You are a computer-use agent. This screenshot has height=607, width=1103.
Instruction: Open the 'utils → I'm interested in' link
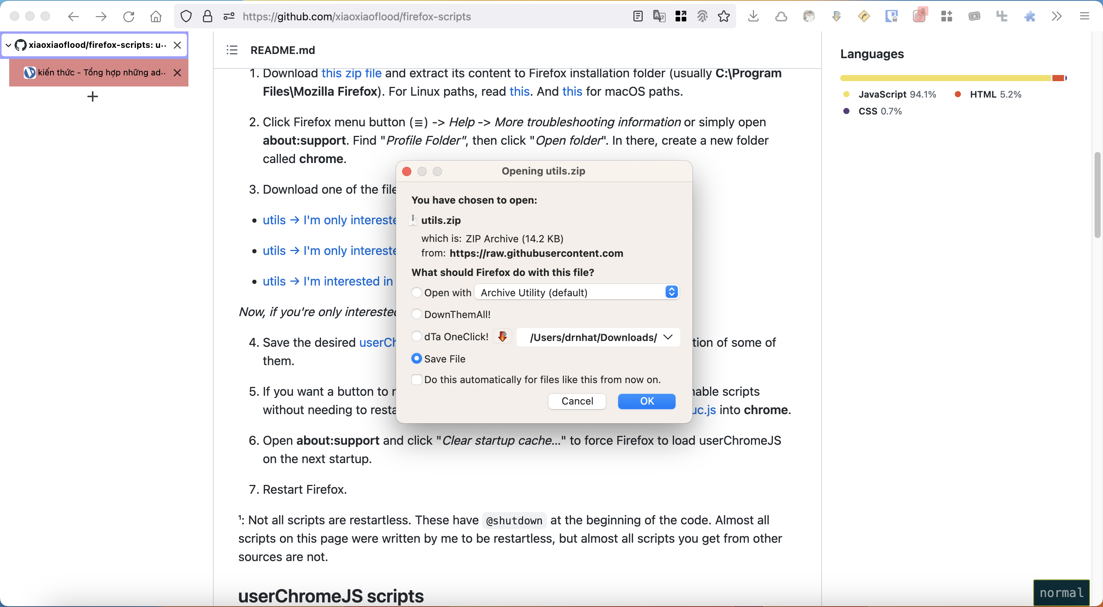(x=328, y=281)
